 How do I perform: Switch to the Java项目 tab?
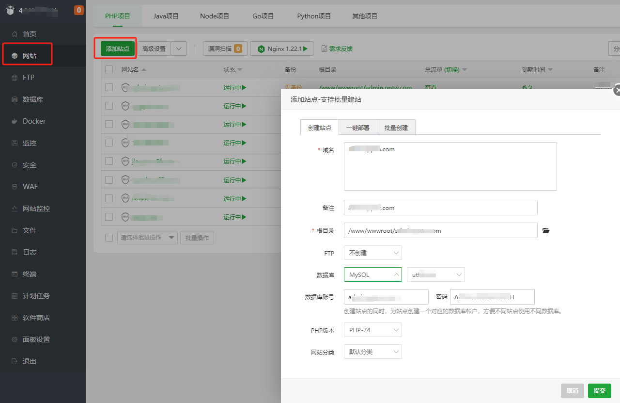166,16
